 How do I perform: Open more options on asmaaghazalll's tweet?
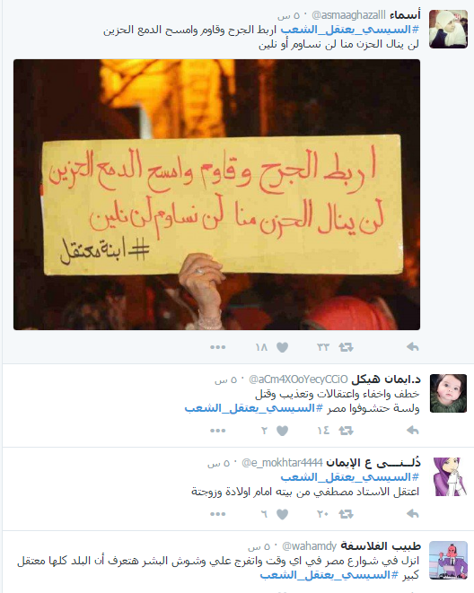pyautogui.click(x=218, y=347)
